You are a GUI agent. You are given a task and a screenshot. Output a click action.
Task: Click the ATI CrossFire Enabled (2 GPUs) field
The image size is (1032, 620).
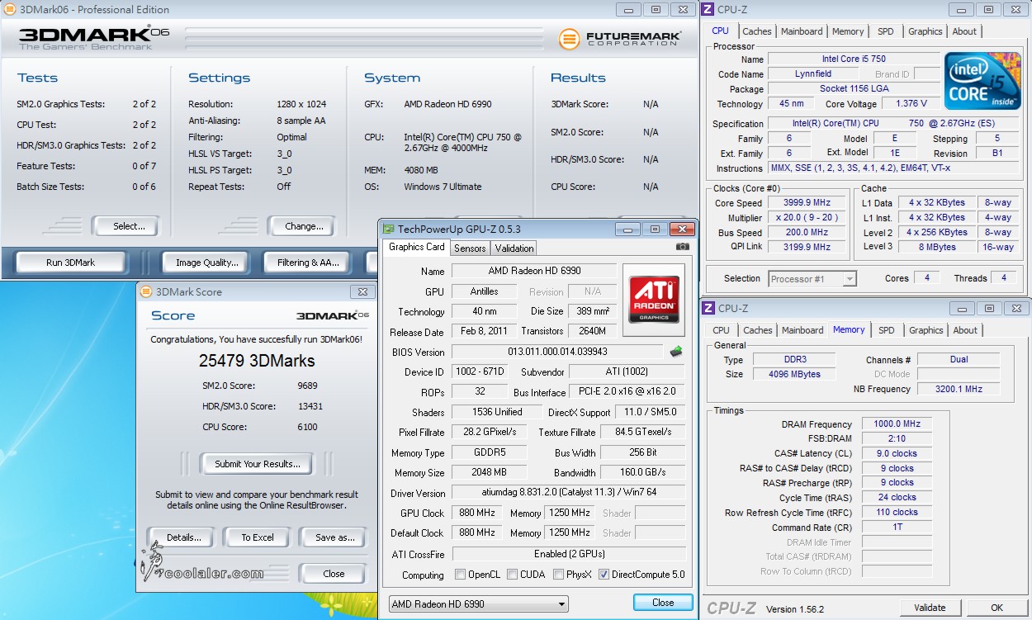tap(569, 553)
